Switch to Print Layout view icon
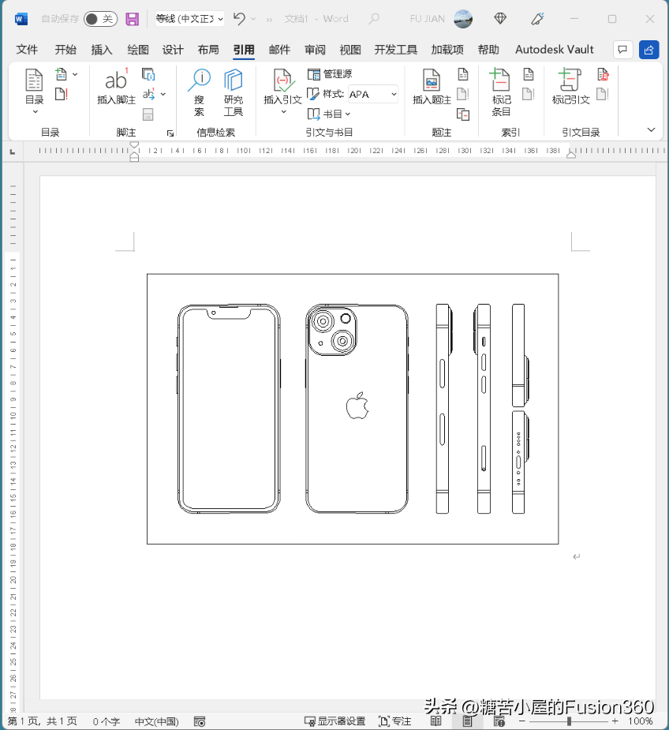The height and width of the screenshot is (730, 669). (x=467, y=721)
